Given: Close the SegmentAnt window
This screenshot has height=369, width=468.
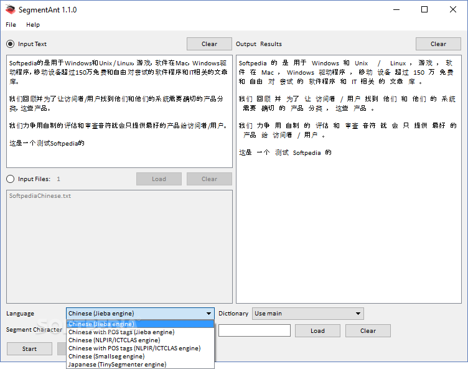Looking at the screenshot, I should [453, 9].
